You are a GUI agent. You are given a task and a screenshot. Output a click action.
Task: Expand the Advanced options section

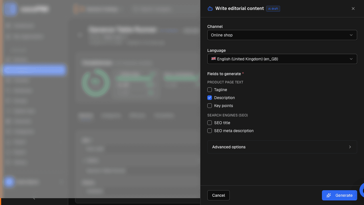[x=282, y=147]
